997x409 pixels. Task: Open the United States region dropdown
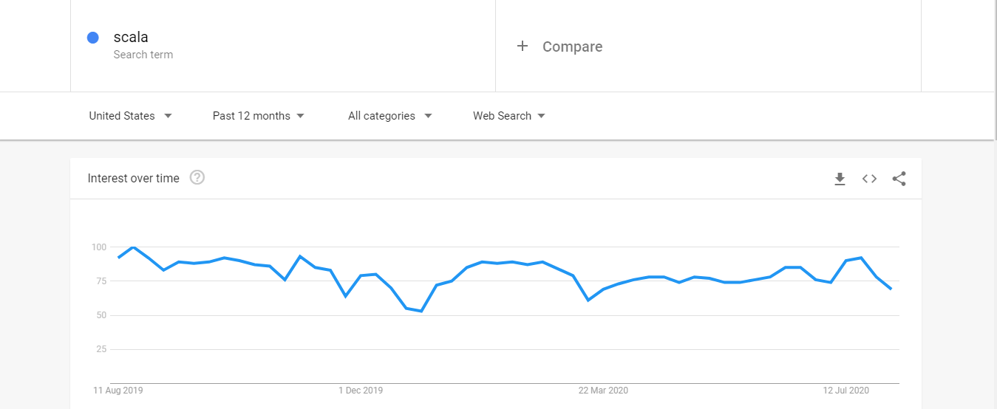(x=130, y=116)
